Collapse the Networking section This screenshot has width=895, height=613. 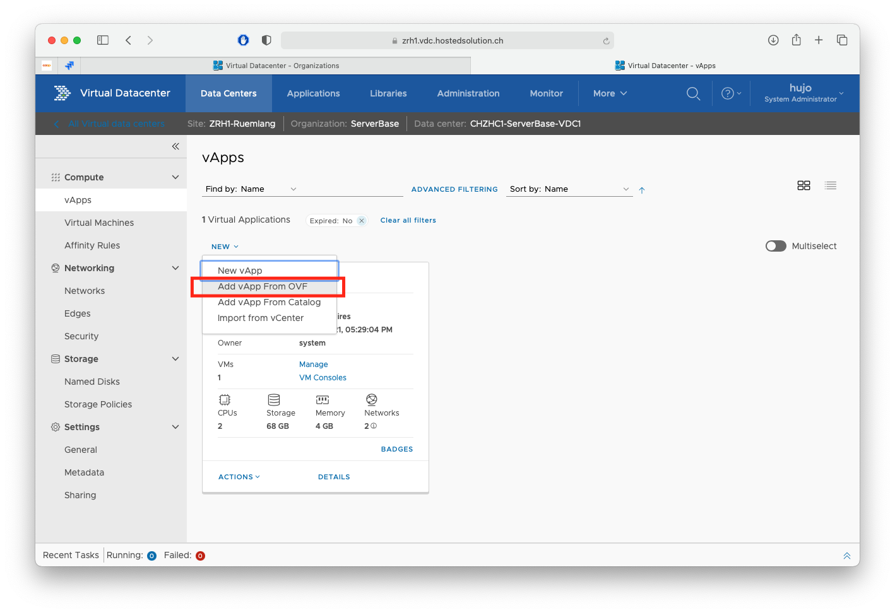pyautogui.click(x=175, y=268)
